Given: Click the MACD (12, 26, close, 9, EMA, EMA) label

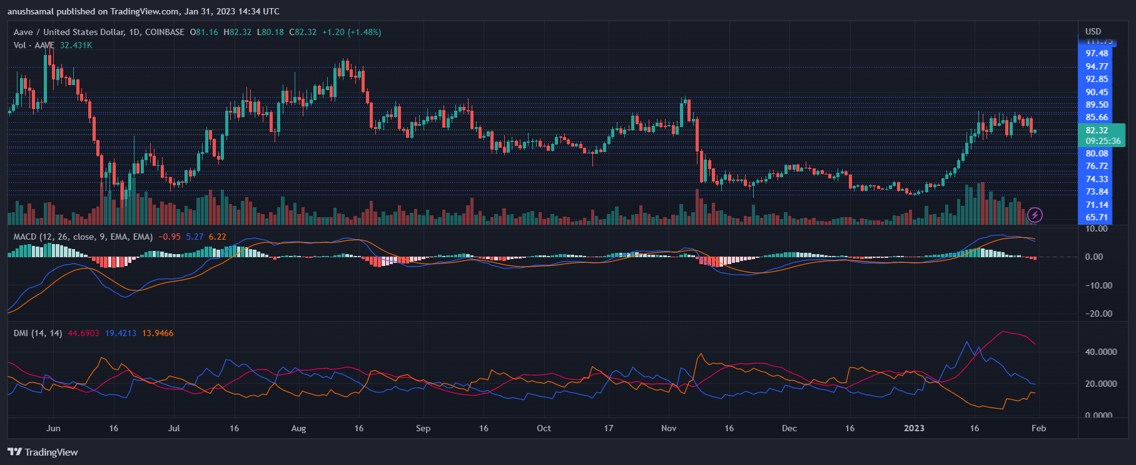Looking at the screenshot, I should tap(83, 237).
